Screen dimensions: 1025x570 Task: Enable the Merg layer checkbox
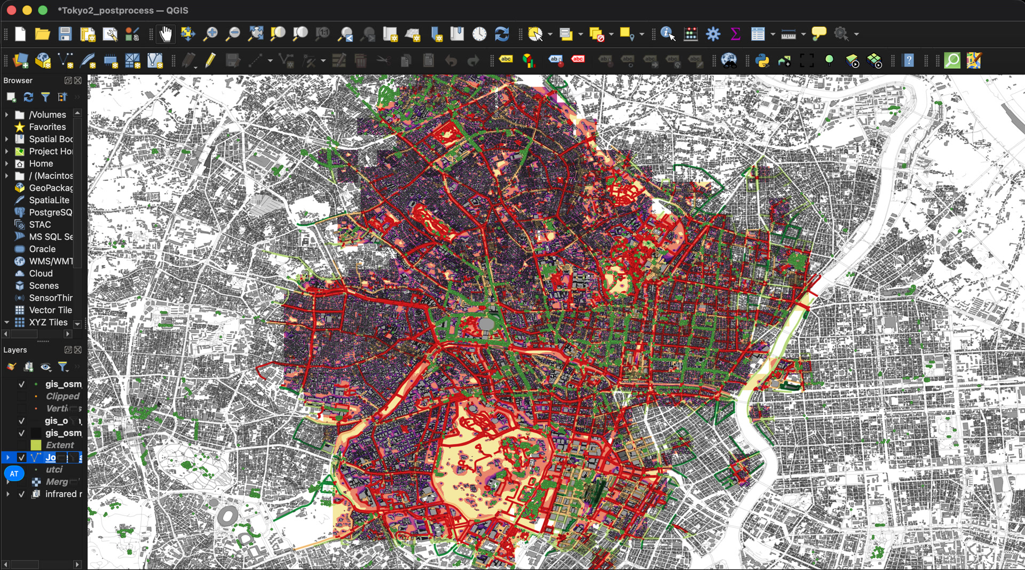tap(21, 482)
